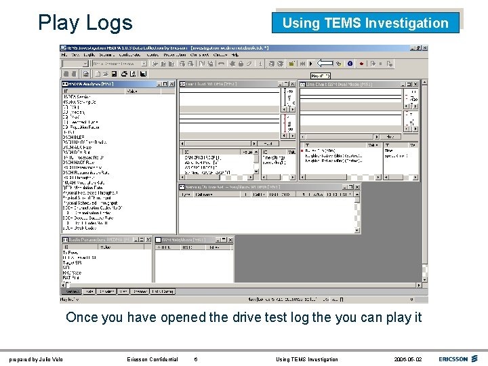Switch to the Signaling worksheet tab
The width and height of the screenshot is (488, 366).
coord(106,291)
